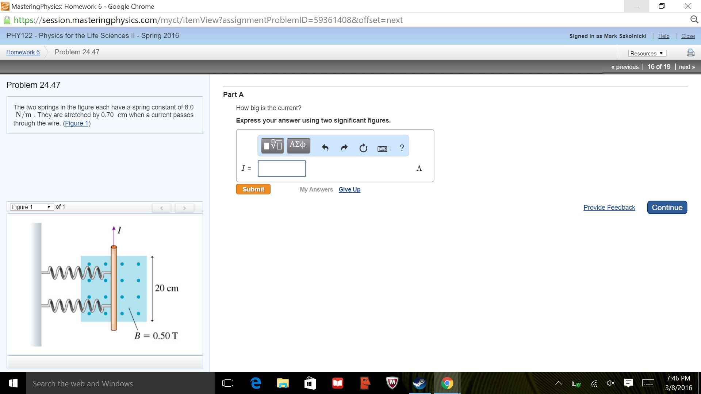
Task: Click the redo arrow in answer toolbar
Action: click(344, 148)
